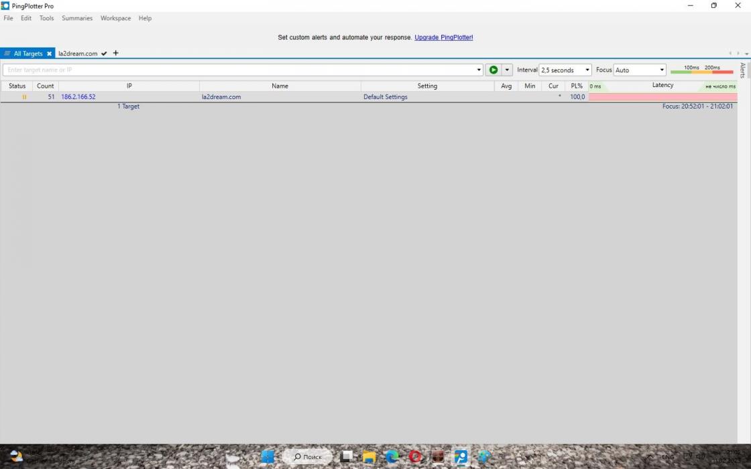Click the Opera browser taskbar icon
This screenshot has height=469, width=751.
[x=415, y=457]
